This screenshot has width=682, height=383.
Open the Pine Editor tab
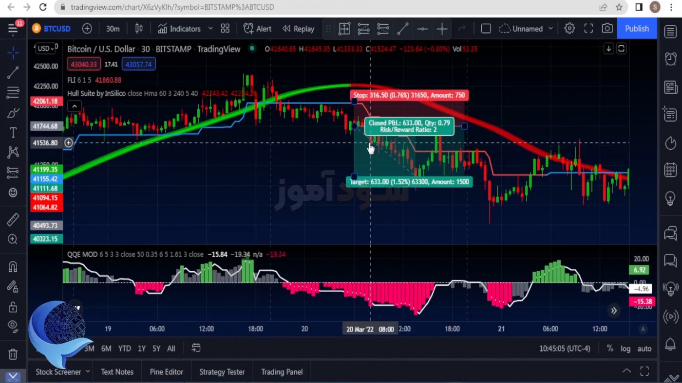click(x=166, y=372)
